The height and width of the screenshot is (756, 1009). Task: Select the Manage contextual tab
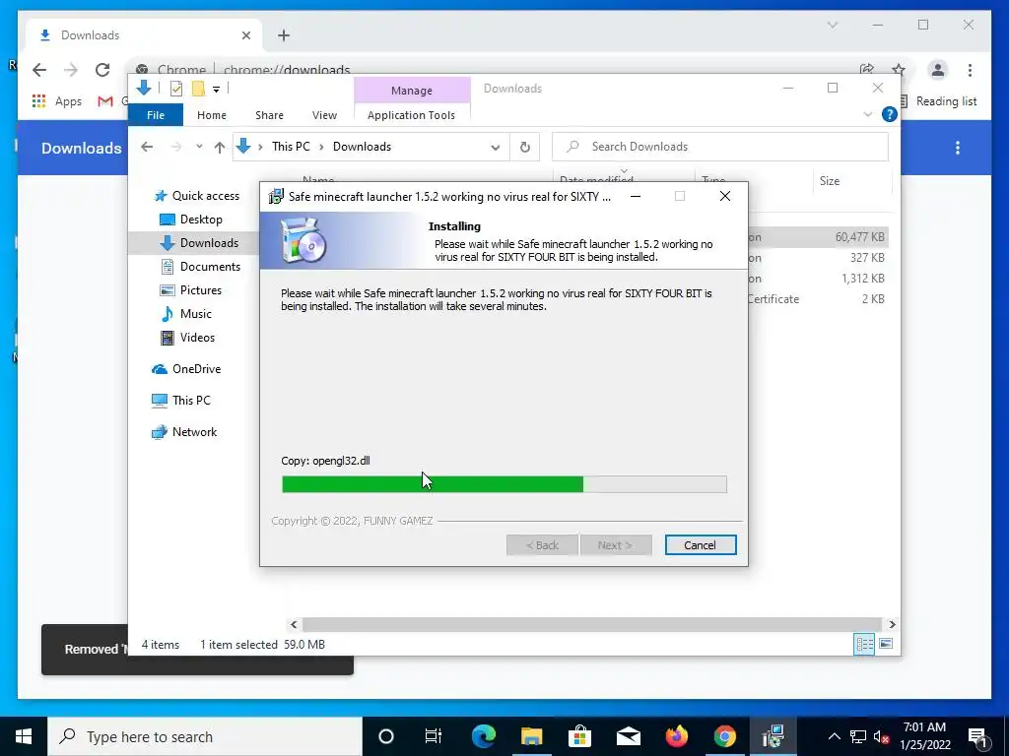(412, 91)
